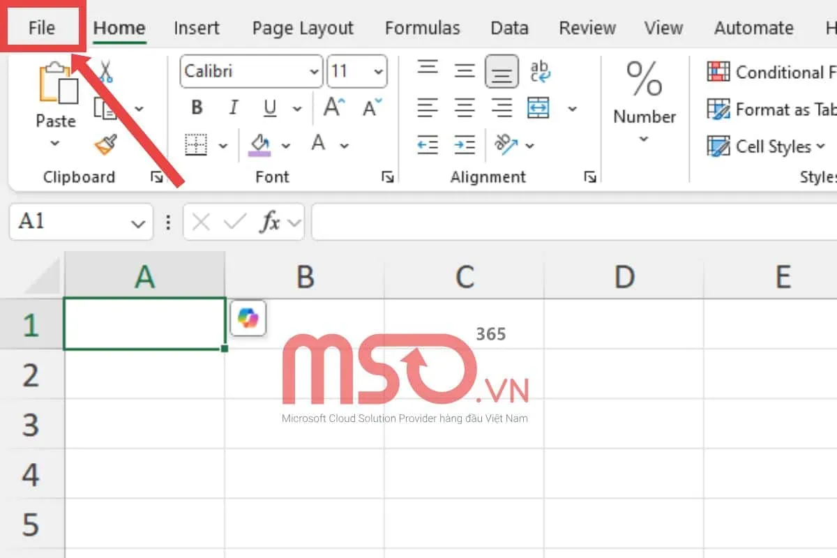Open the Alignment dialog launcher
Screen dimensions: 837x558
pyautogui.click(x=589, y=176)
